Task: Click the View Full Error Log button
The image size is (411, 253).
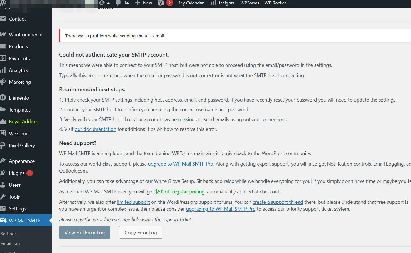Action: [84, 232]
